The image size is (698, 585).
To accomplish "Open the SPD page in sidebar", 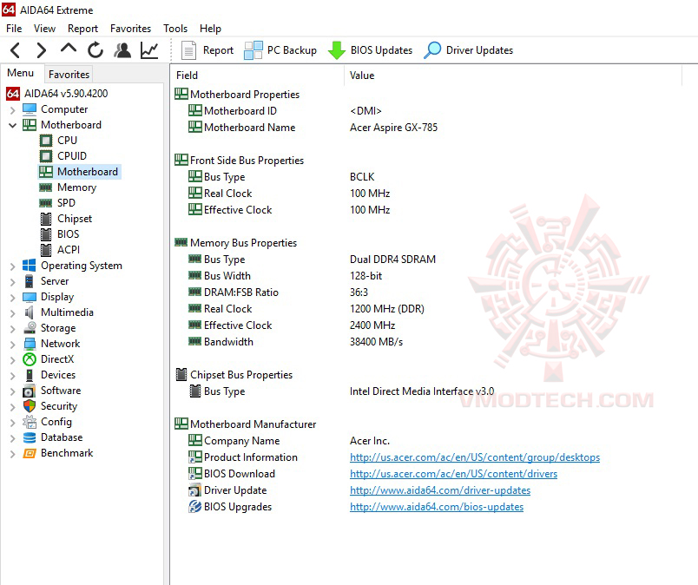I will pyautogui.click(x=66, y=203).
